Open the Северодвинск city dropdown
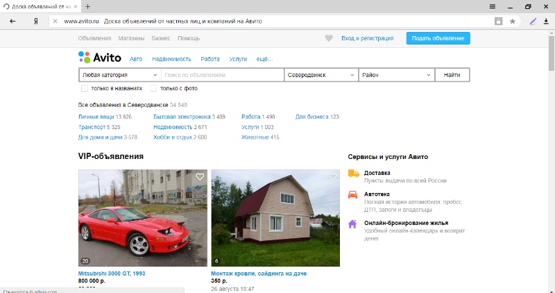Viewport: 555px width, 293px height. [321, 74]
